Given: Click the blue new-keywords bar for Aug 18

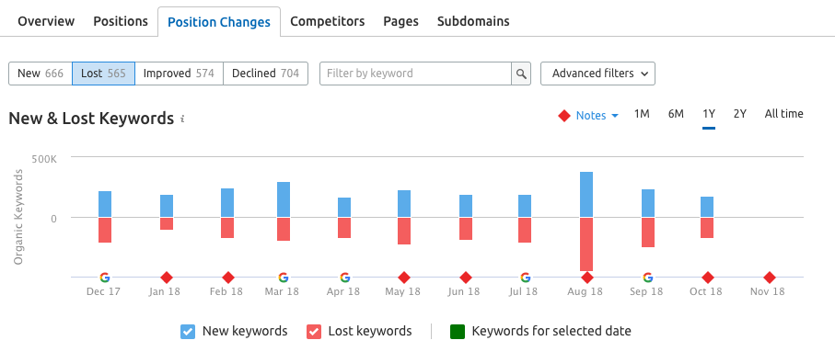Looking at the screenshot, I should click(x=586, y=195).
